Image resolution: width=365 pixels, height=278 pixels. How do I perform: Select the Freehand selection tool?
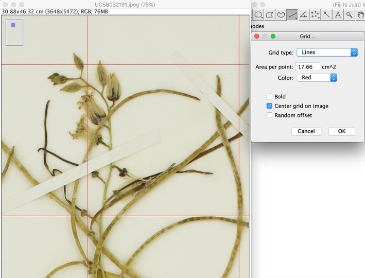[281, 15]
